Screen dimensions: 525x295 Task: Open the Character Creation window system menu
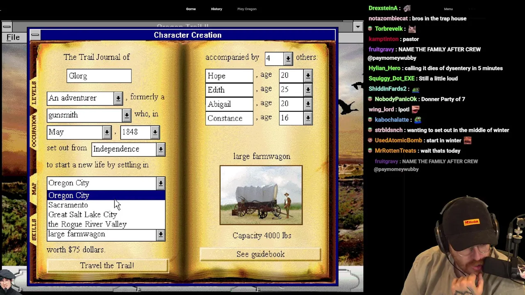click(35, 35)
